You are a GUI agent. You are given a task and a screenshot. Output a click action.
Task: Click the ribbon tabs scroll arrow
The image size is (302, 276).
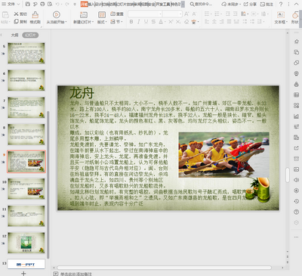(x=183, y=4)
